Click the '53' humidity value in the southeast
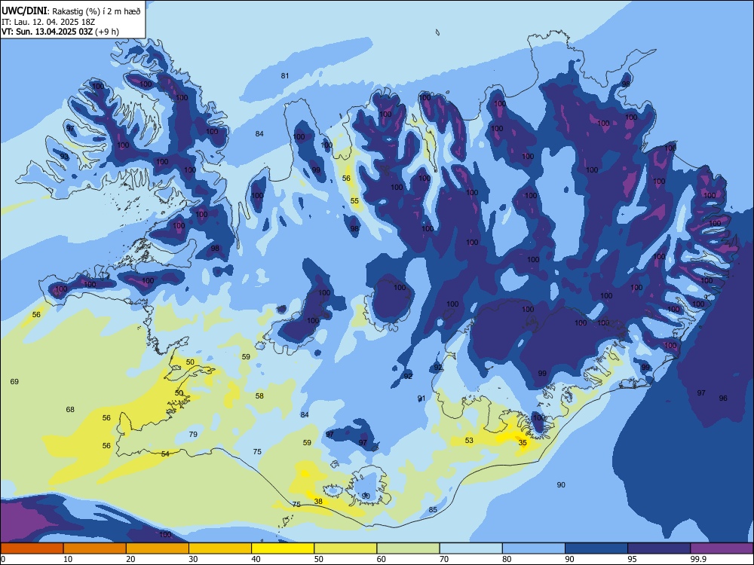Viewport: 754px width, 565px height. (469, 440)
